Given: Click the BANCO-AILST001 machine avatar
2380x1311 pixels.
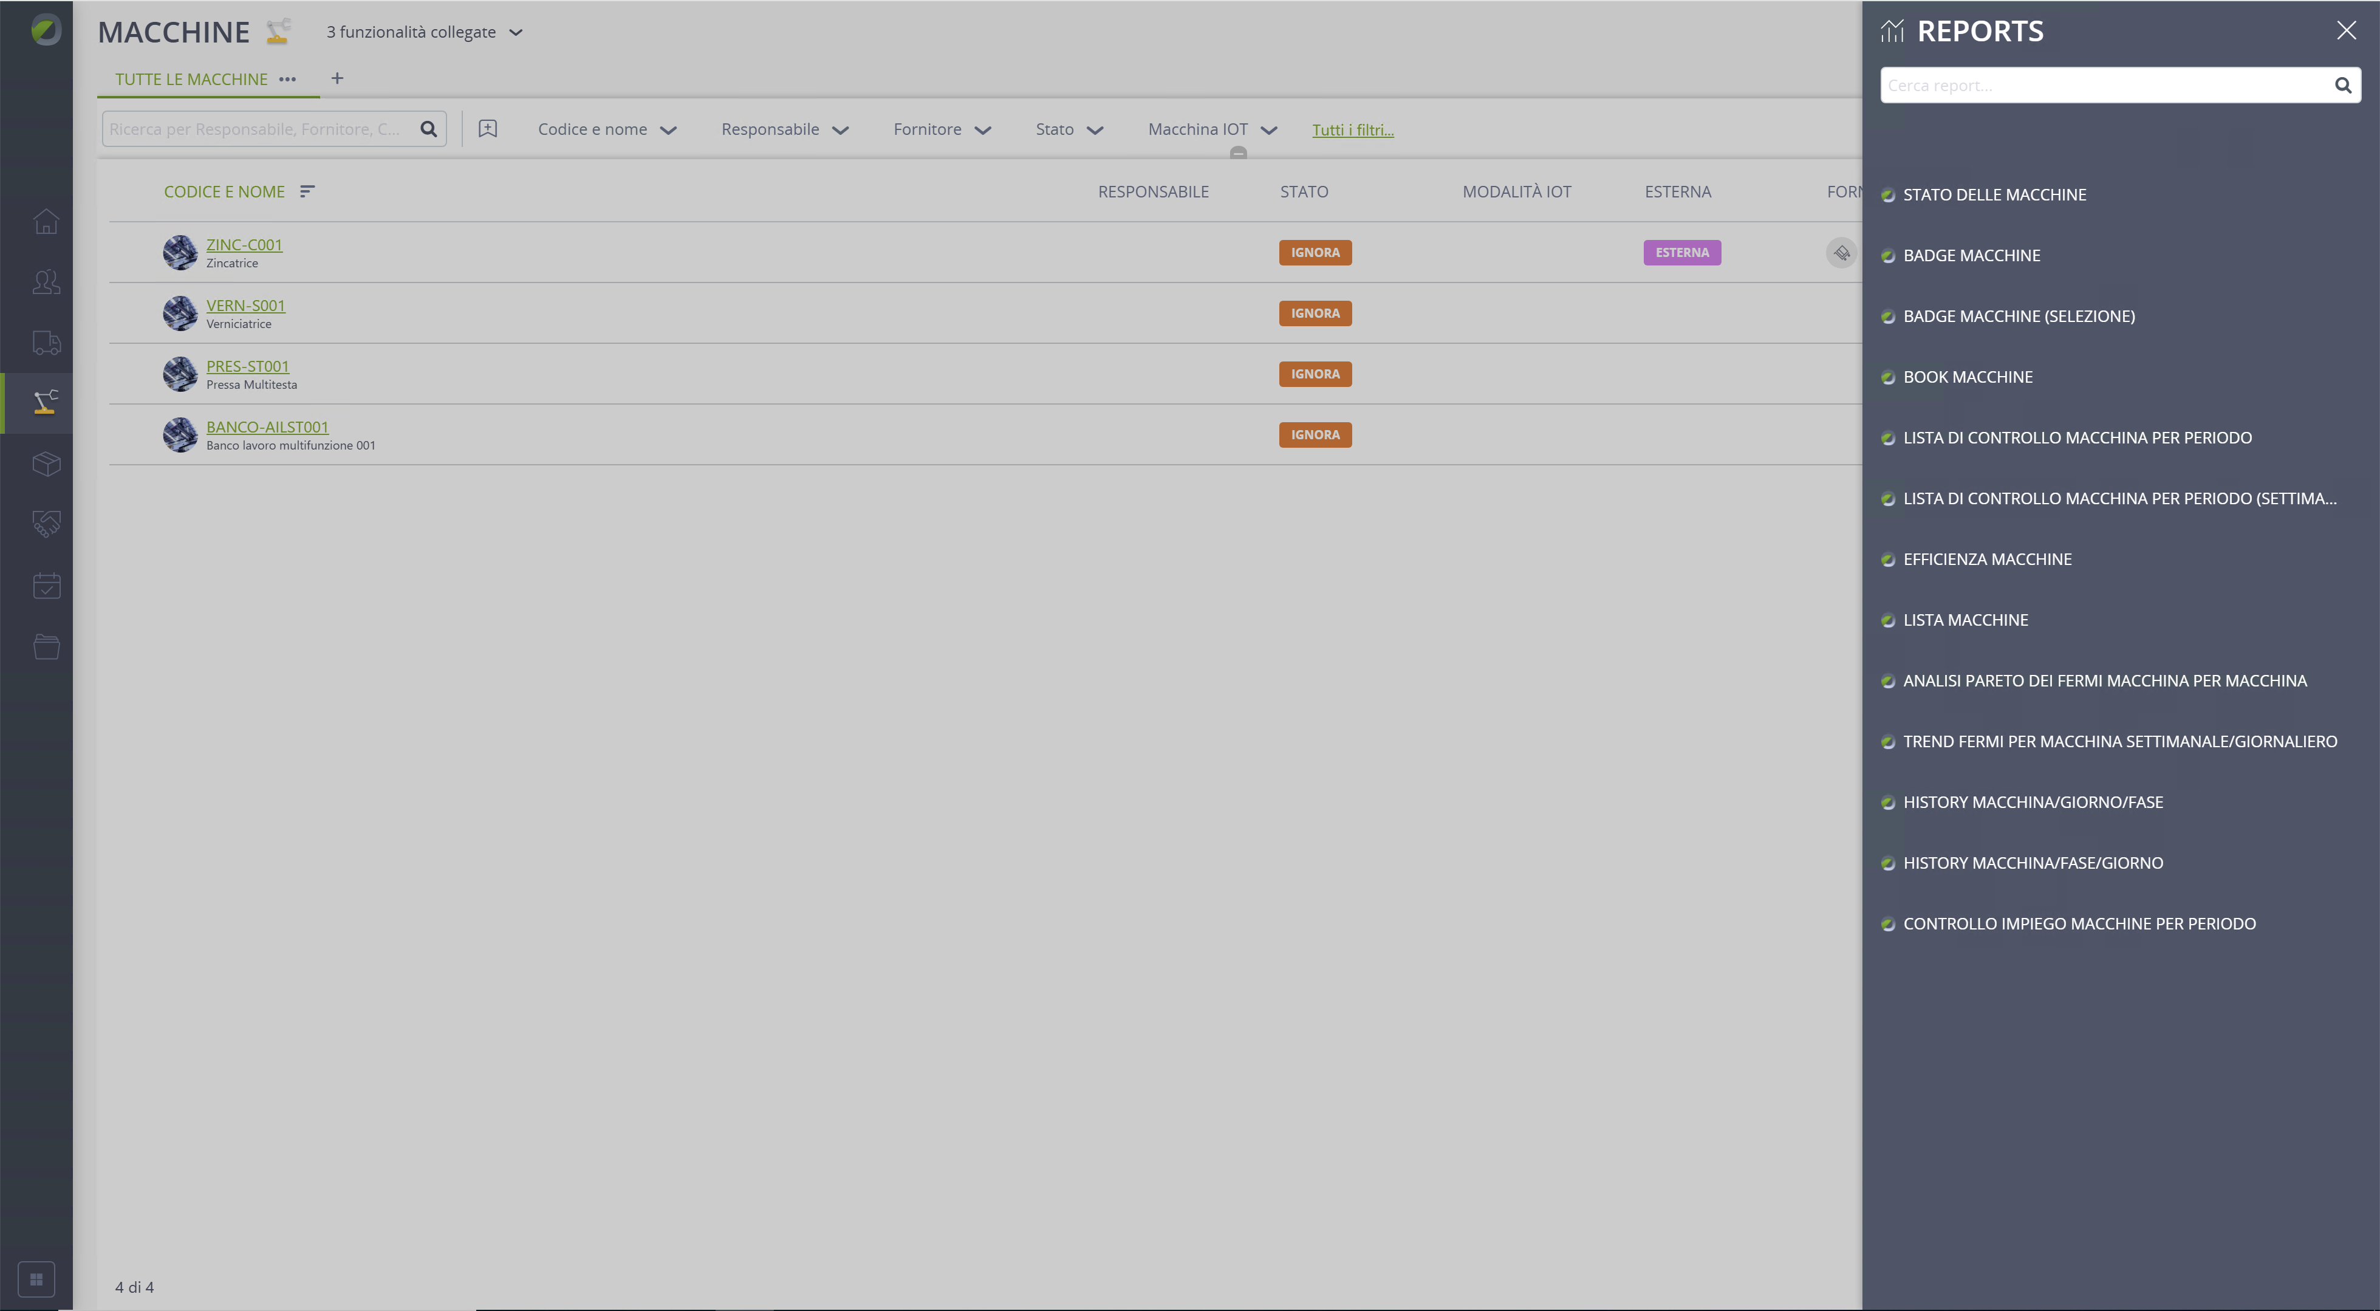Looking at the screenshot, I should tap(180, 434).
